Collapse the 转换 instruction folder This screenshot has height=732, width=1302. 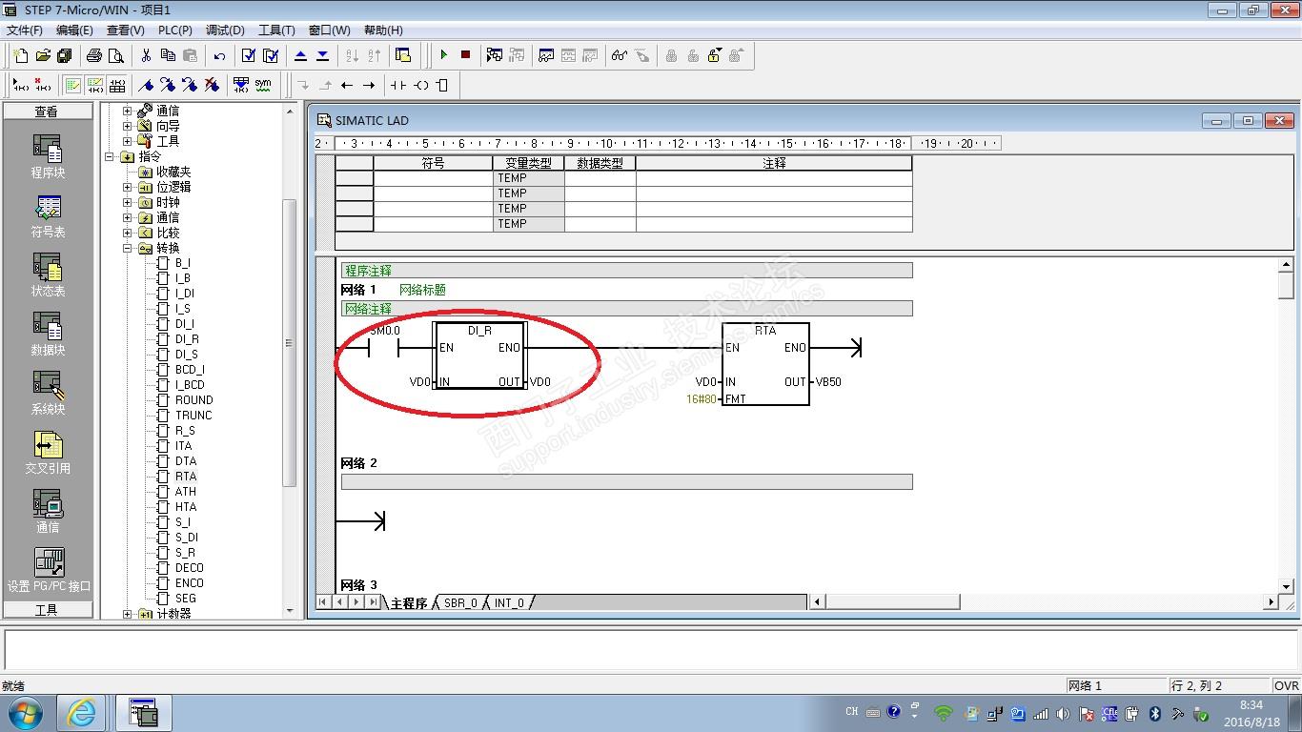(x=128, y=248)
